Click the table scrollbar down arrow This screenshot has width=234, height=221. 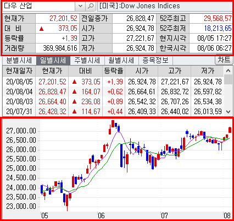[x=228, y=111]
